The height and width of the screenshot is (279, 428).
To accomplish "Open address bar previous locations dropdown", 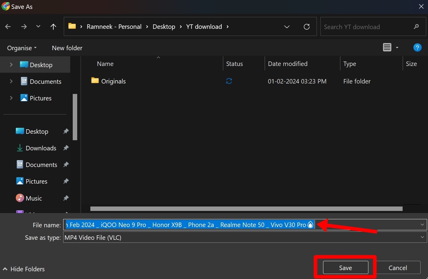I will tap(287, 27).
